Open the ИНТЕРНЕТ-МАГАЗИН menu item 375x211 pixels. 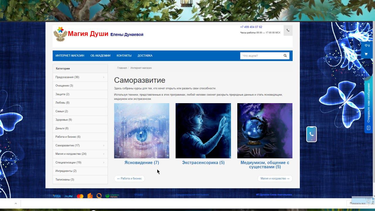[70, 56]
